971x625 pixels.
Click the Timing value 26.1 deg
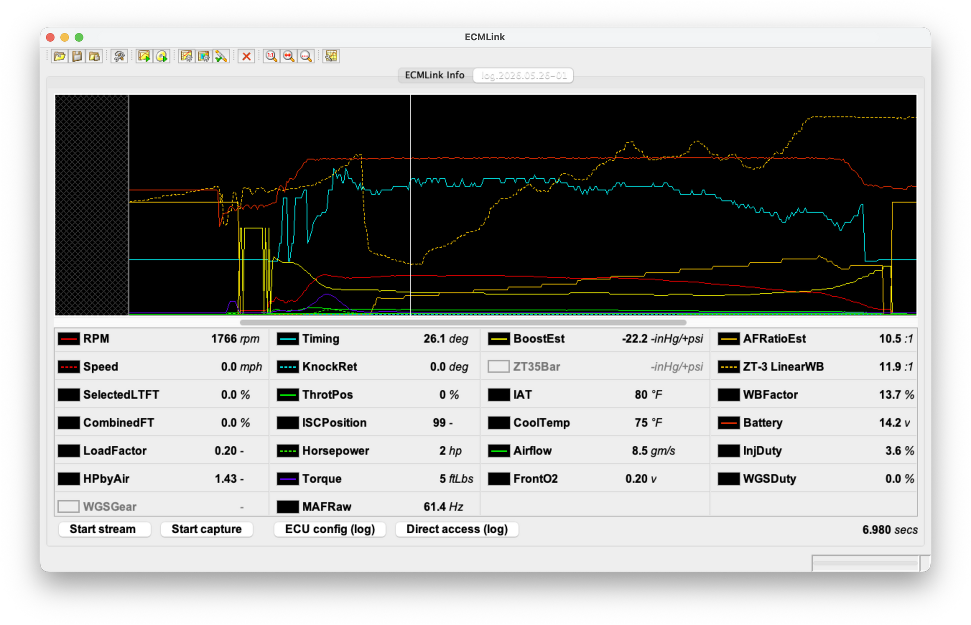click(446, 338)
